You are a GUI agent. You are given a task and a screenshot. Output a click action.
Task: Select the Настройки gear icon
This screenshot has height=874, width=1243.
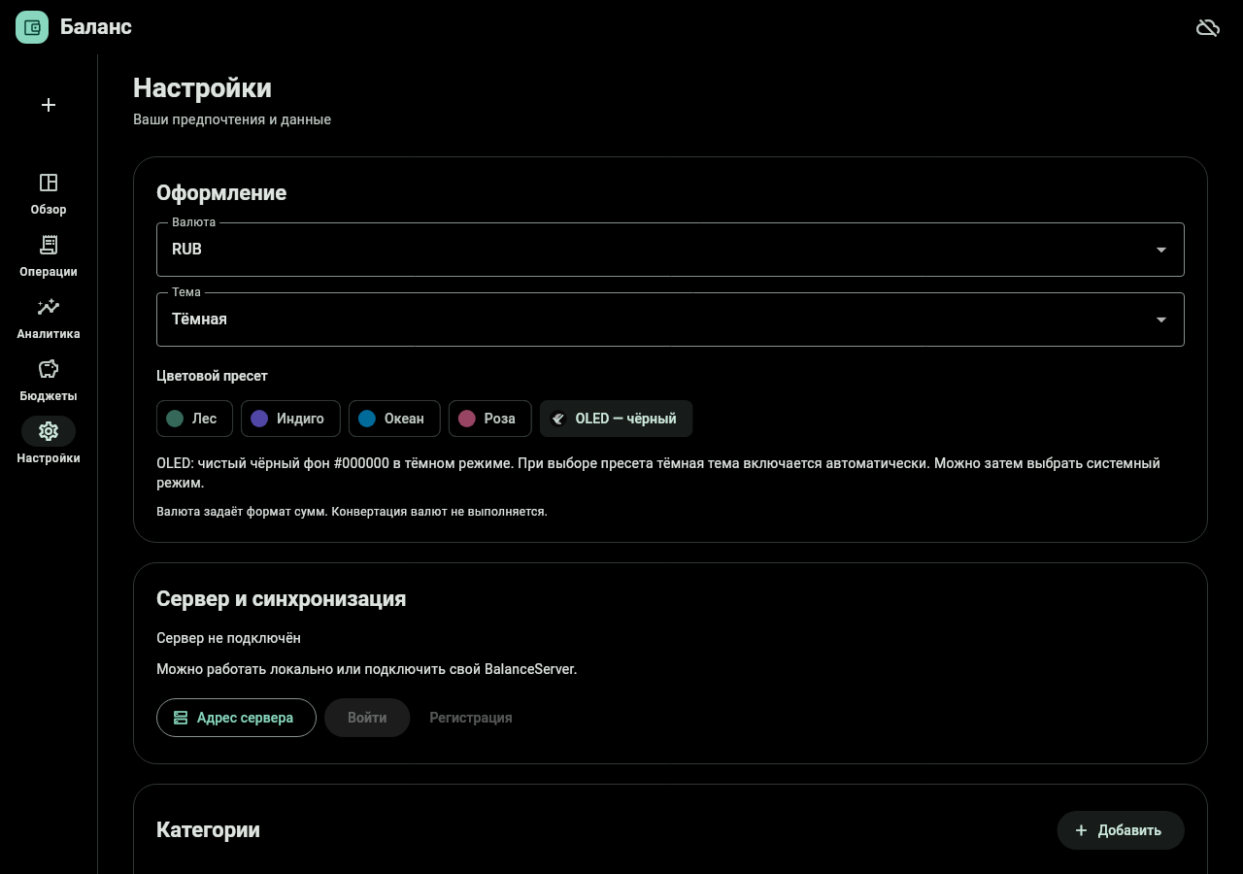point(49,431)
